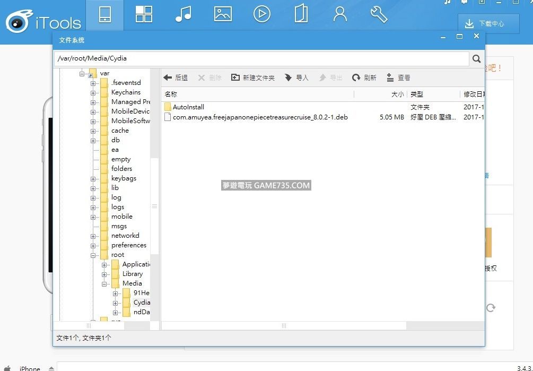
Task: Open the applications grid icon
Action: point(144,14)
